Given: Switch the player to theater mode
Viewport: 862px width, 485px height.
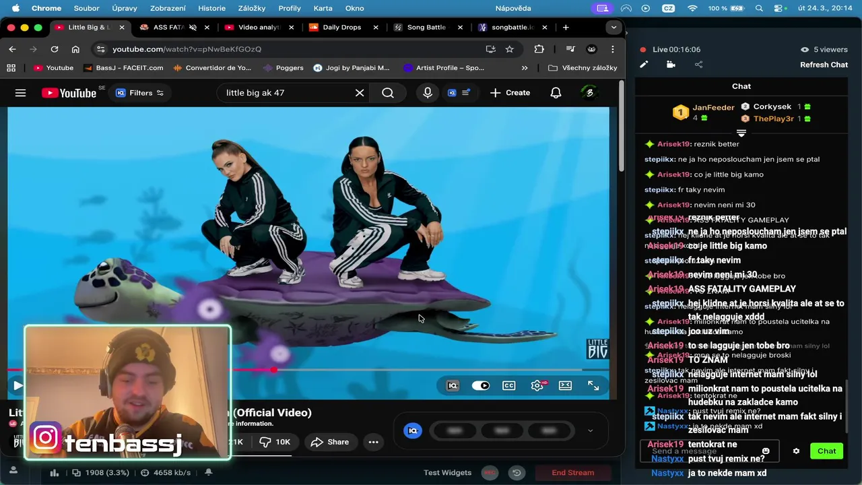Looking at the screenshot, I should [565, 385].
